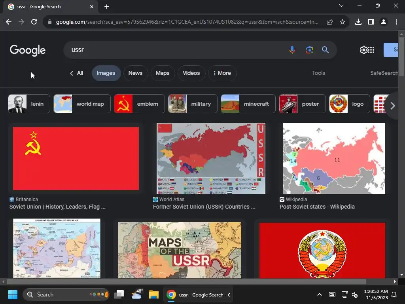Select the Images tab
The image size is (405, 304).
[x=106, y=73]
